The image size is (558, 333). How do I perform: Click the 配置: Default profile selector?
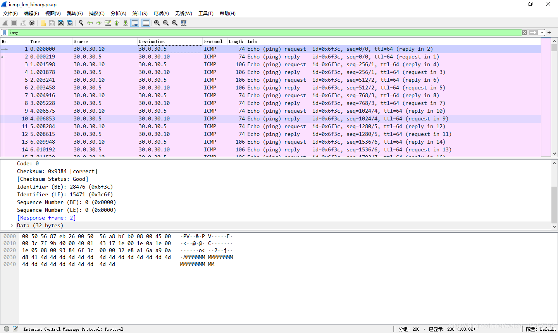(x=541, y=329)
